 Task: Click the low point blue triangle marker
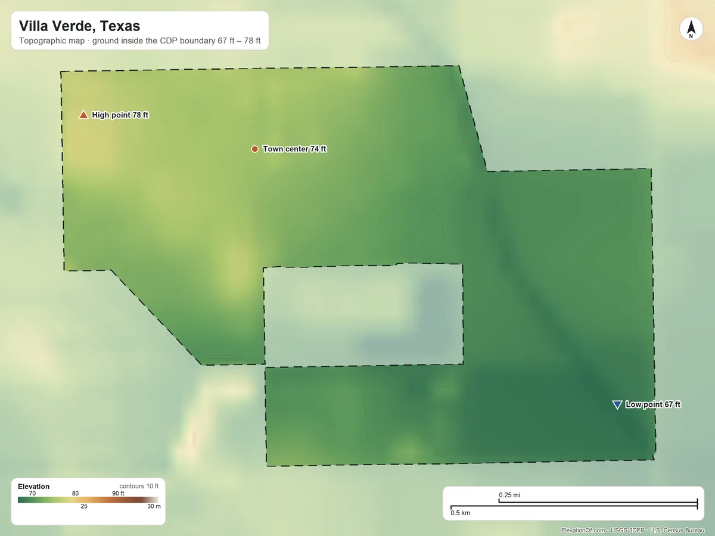click(x=617, y=405)
